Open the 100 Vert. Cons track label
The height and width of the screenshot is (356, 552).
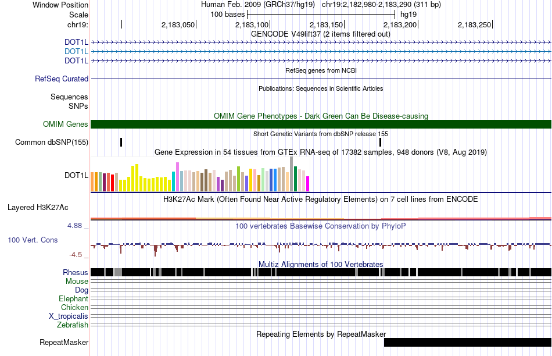coord(33,240)
